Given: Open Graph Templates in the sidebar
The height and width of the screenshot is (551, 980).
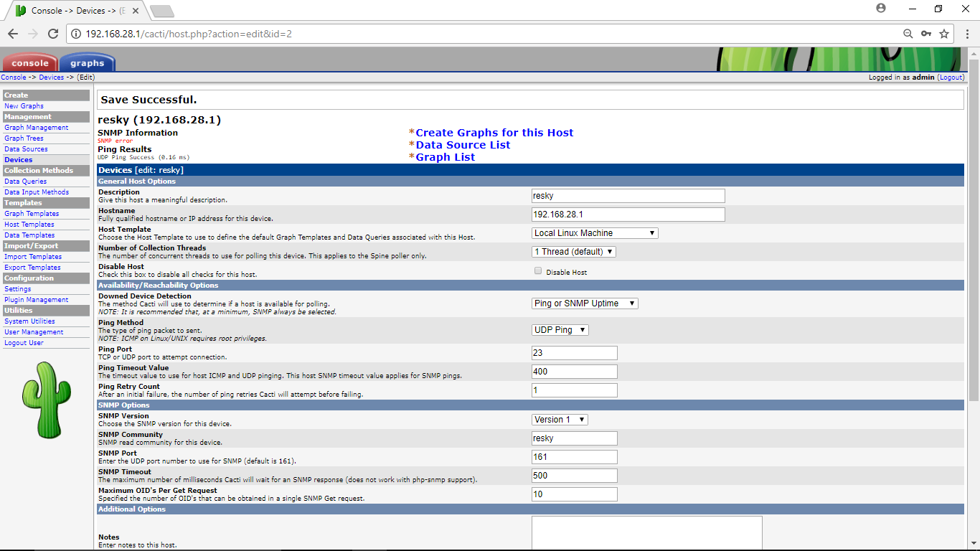Looking at the screenshot, I should tap(32, 214).
